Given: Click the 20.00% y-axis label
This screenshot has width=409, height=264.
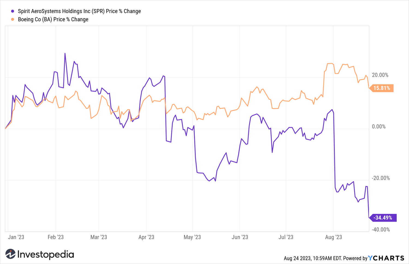Looking at the screenshot, I should (380, 75).
